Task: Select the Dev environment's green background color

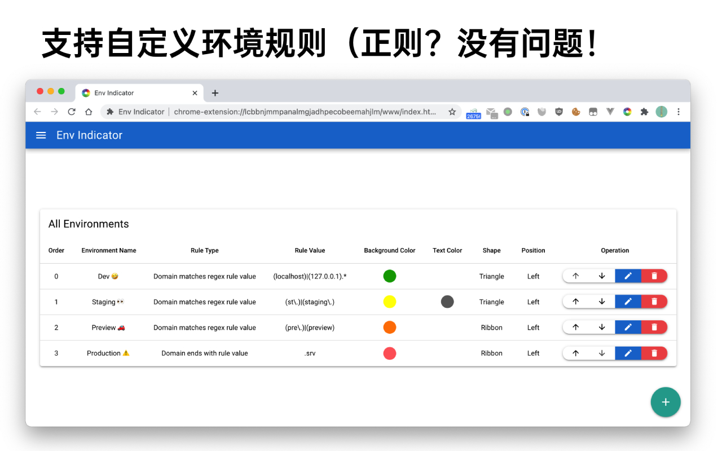Action: tap(390, 276)
